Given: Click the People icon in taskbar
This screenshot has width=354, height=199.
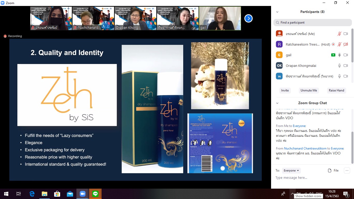Looking at the screenshot, I should tap(283, 194).
